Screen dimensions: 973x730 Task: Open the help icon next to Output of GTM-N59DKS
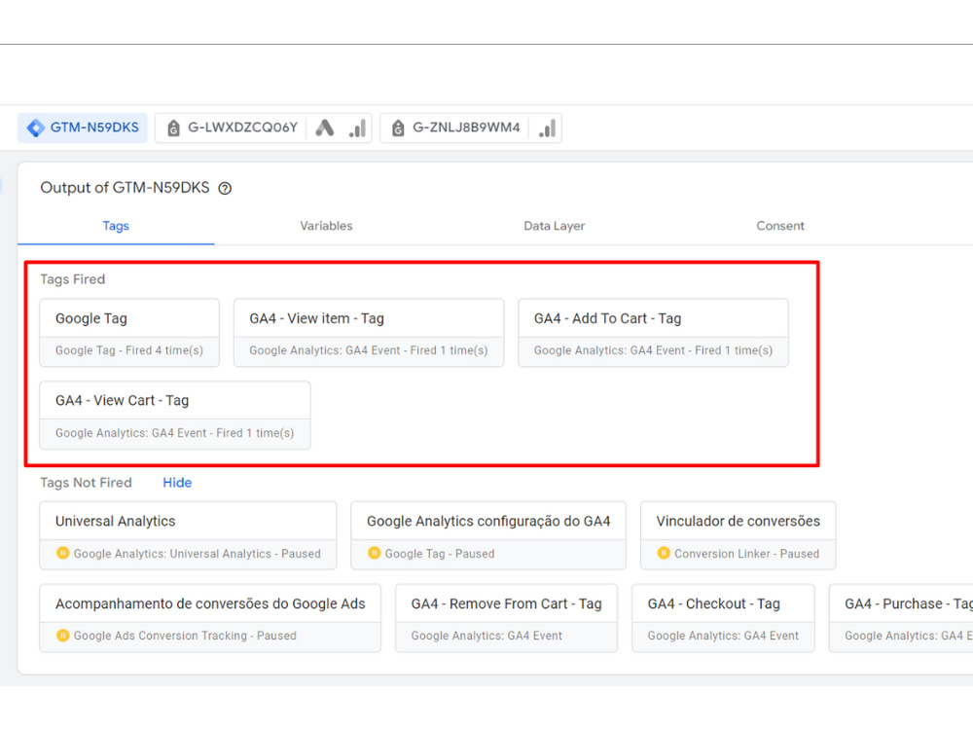(226, 188)
